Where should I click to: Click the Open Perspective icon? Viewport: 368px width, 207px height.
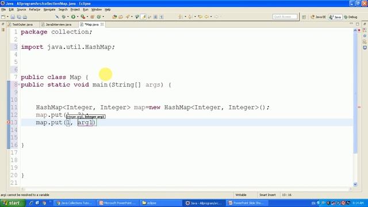[304, 17]
